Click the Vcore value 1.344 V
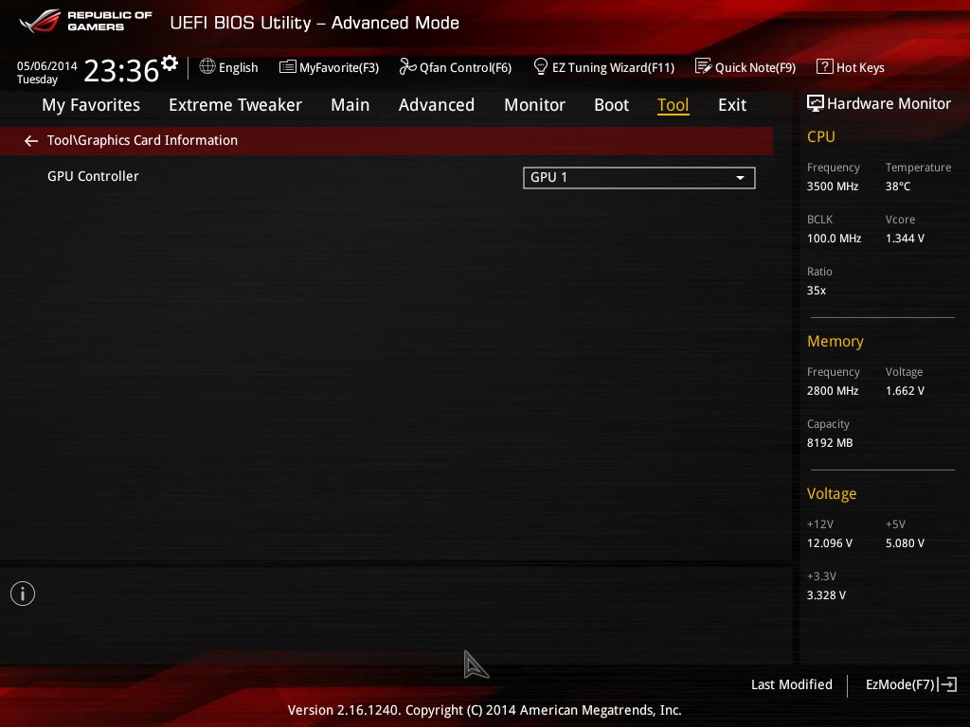 coord(905,238)
